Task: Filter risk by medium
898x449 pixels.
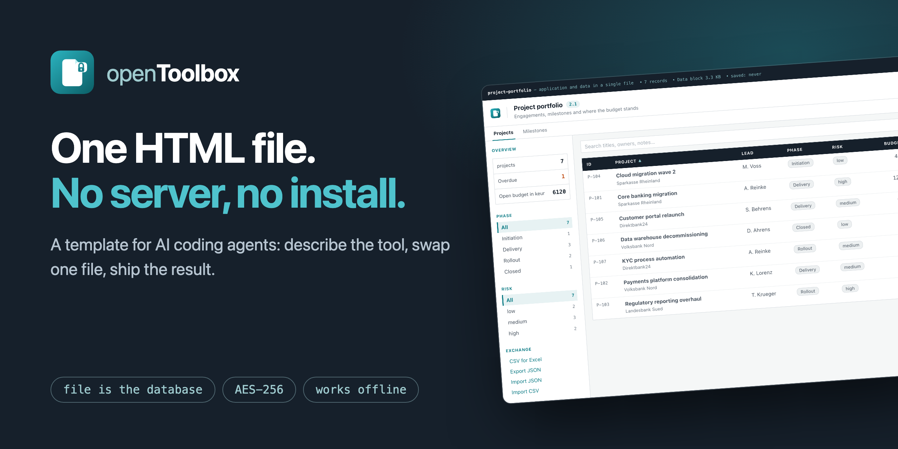Action: pos(541,320)
